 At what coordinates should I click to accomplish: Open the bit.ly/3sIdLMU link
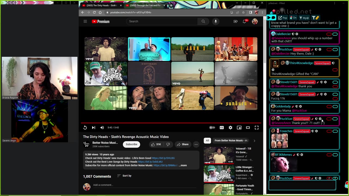tap(150, 162)
